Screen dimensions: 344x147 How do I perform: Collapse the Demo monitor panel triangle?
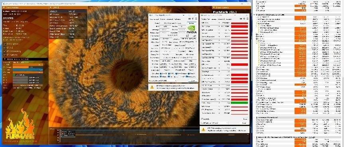[x=3, y=8]
